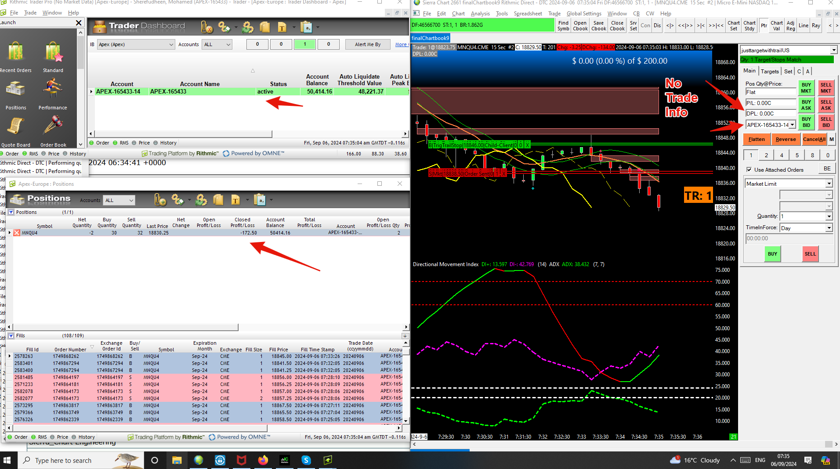
Task: Collapse the Fills section with its arrow button
Action: pos(405,336)
